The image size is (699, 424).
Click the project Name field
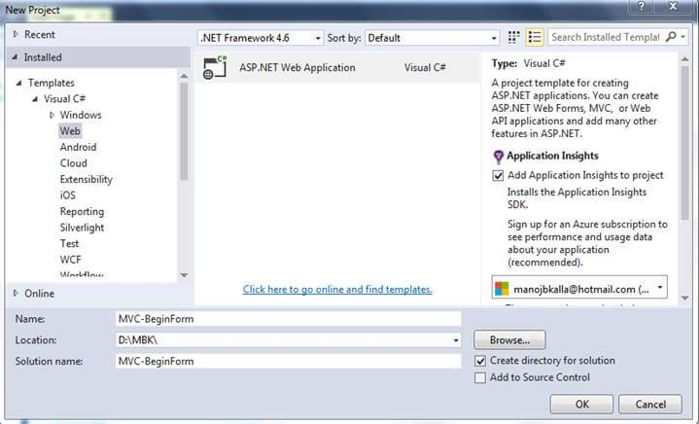(288, 319)
